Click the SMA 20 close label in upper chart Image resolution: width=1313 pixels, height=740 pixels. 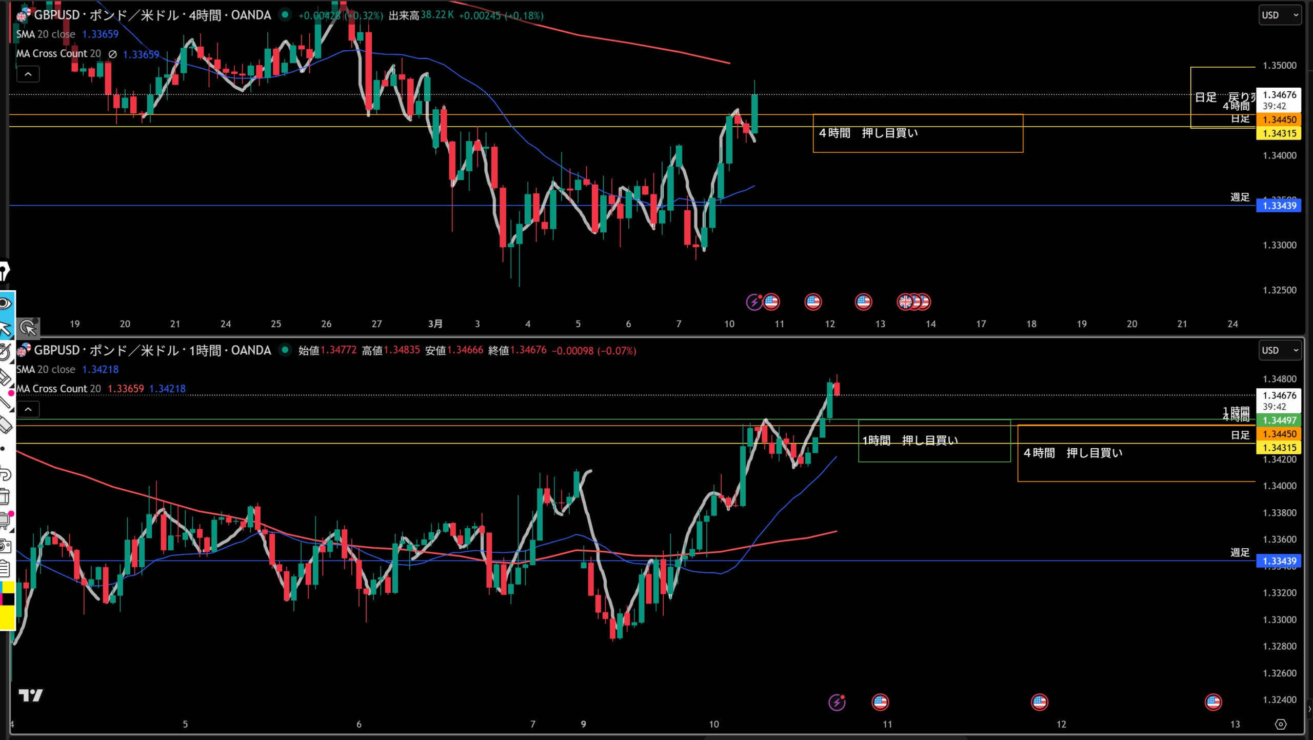coord(46,34)
